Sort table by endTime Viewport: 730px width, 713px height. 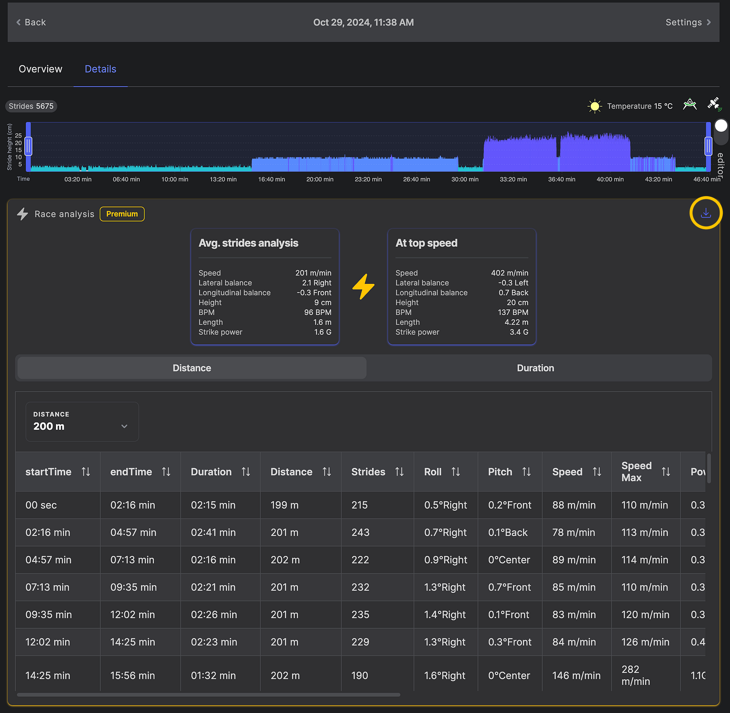click(x=166, y=472)
